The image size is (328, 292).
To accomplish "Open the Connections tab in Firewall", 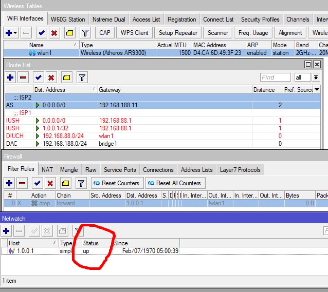I will (158, 169).
